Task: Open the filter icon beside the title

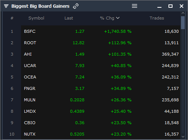Action: click(6, 6)
